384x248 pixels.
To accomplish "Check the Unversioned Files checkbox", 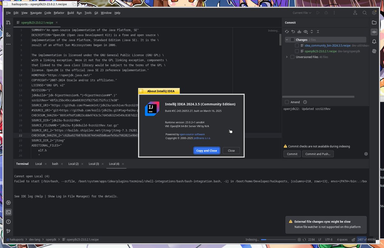I will [292, 57].
